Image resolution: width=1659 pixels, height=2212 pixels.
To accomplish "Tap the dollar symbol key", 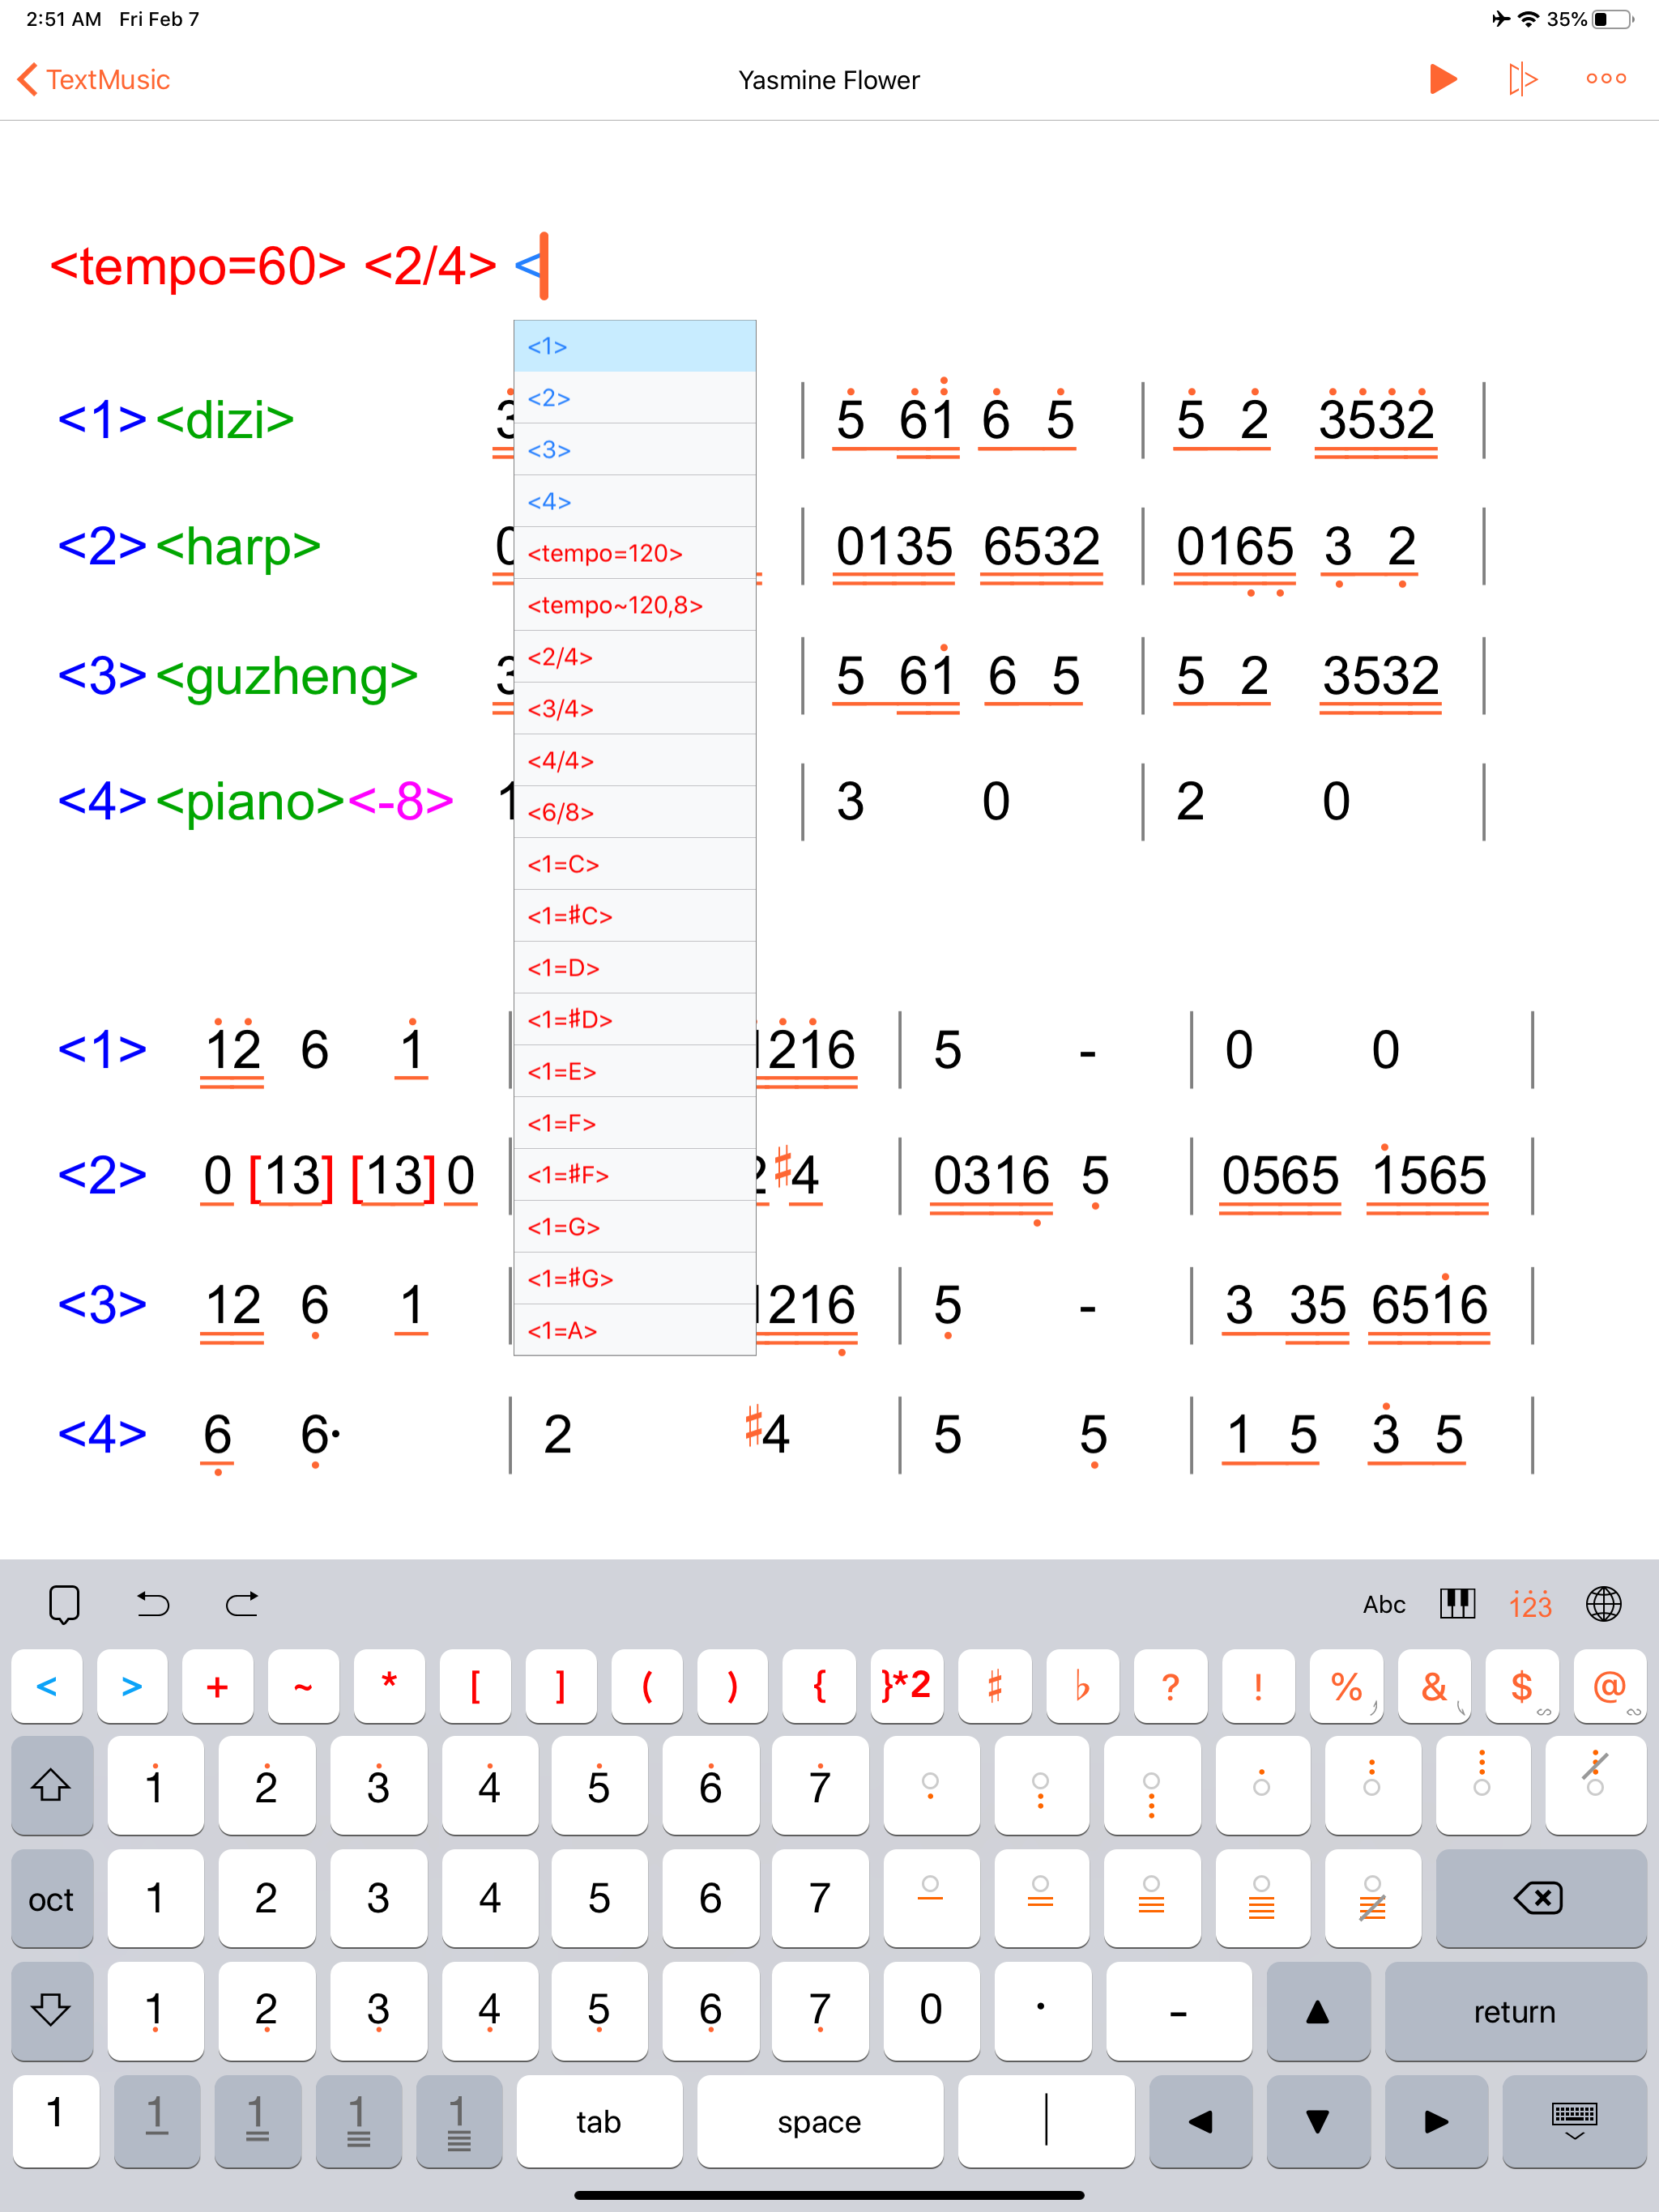I will 1522,1687.
